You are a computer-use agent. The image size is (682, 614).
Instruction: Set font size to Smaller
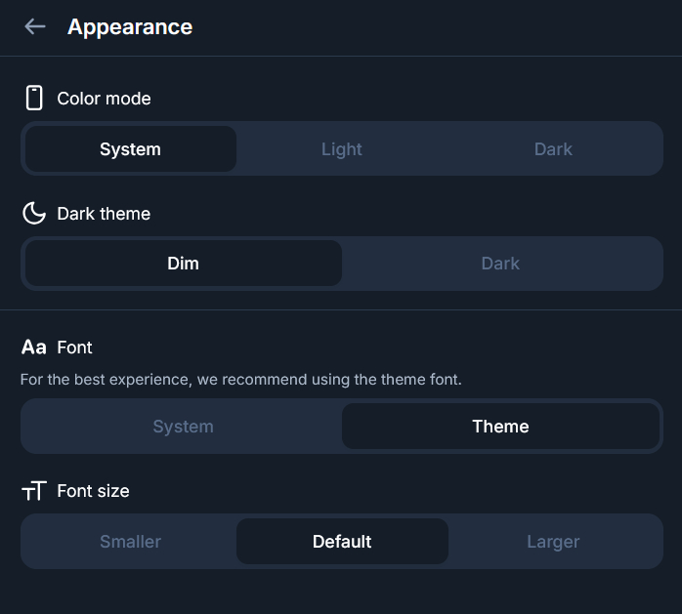tap(130, 542)
